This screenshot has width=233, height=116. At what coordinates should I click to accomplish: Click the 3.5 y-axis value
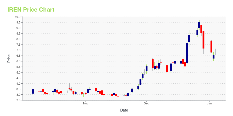coord(19,89)
